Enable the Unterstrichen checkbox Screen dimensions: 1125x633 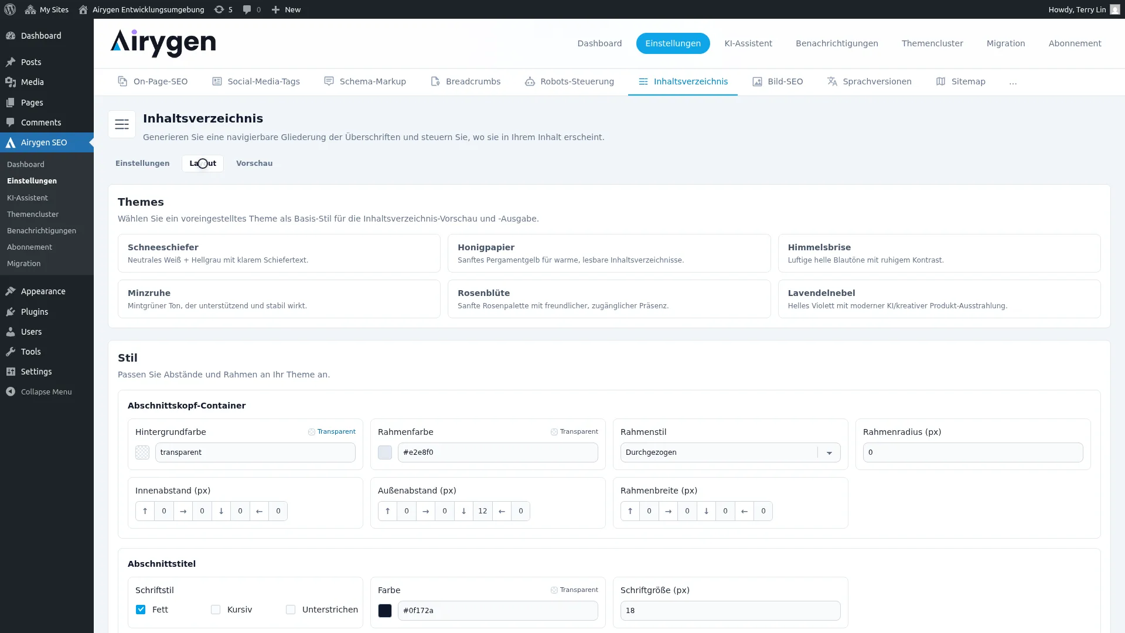point(291,610)
